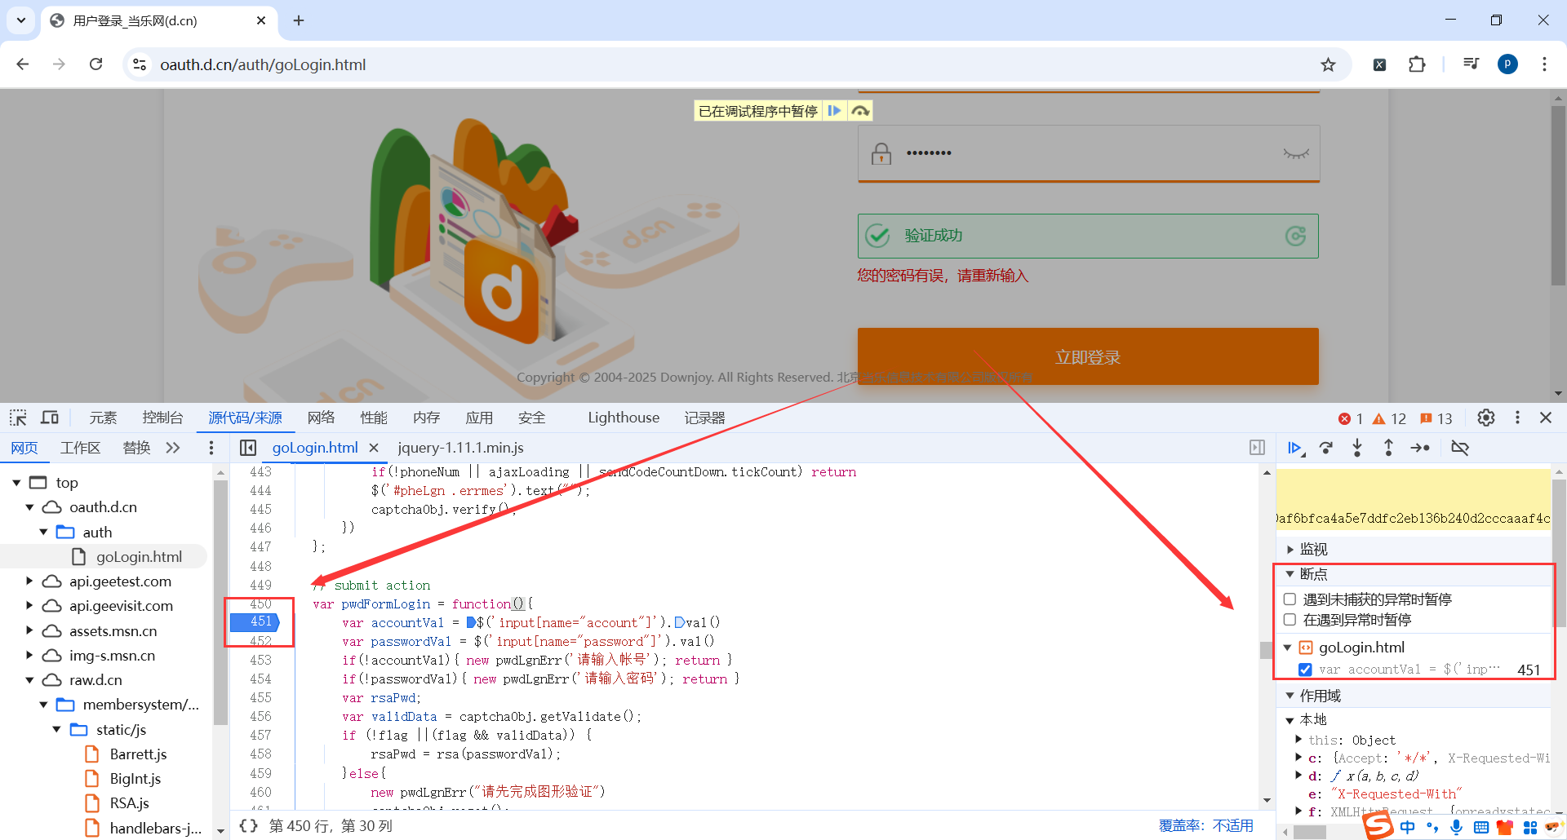The width and height of the screenshot is (1567, 840).
Task: Collapse the goLogin.html breakpoint group
Action: 1287,648
